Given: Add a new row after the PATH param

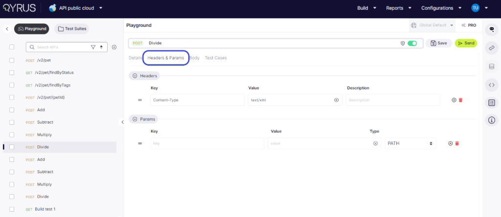Looking at the screenshot, I should coord(450,143).
